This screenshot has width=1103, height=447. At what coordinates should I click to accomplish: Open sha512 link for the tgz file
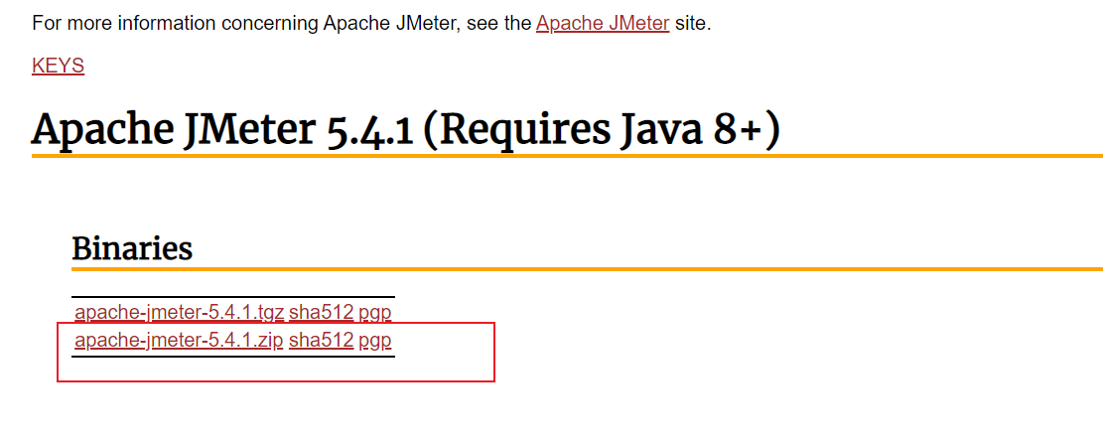point(321,312)
